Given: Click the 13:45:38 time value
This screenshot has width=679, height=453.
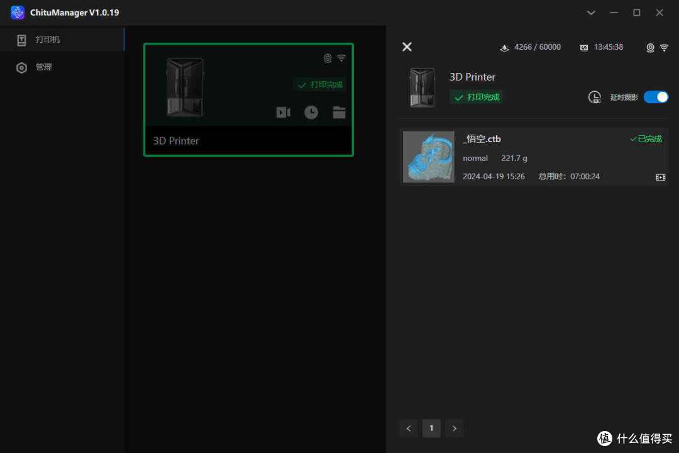Looking at the screenshot, I should tap(609, 47).
